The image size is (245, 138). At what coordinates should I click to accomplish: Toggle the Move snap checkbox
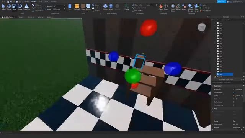pos(46,9)
